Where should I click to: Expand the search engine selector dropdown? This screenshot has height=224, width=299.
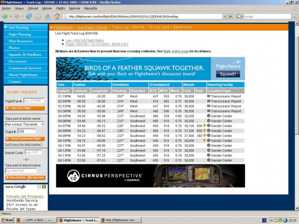(x=240, y=16)
